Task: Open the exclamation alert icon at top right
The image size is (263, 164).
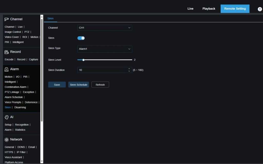Action: (260, 9)
